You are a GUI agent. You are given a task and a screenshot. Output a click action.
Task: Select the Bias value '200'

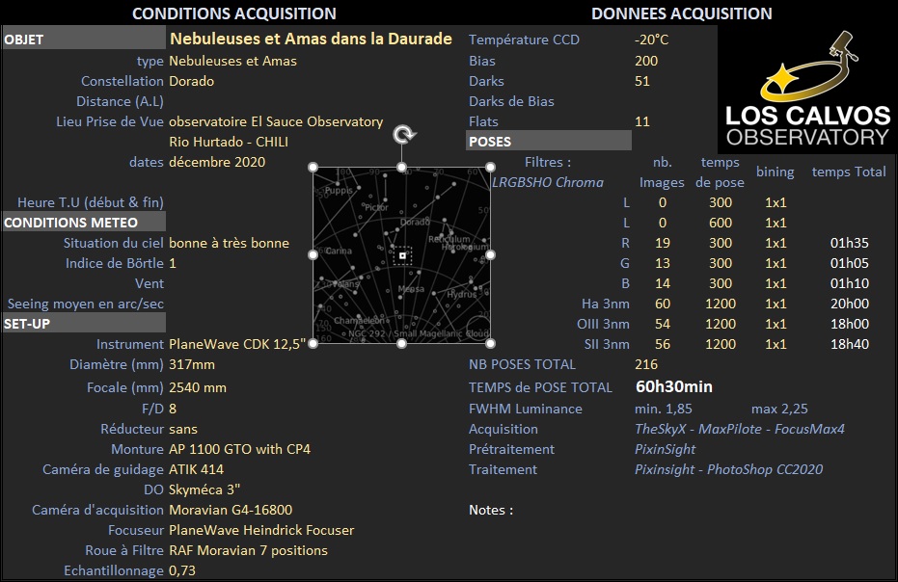[646, 61]
